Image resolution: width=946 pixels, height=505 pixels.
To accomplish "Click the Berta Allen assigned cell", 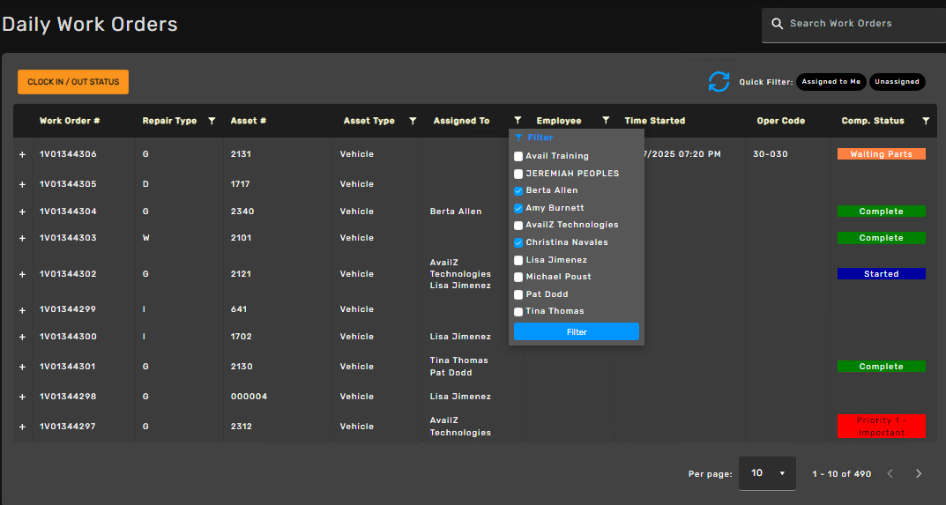I will click(456, 212).
